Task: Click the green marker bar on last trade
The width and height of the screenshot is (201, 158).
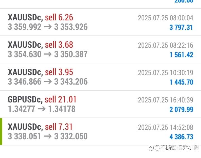Action: 1,131
